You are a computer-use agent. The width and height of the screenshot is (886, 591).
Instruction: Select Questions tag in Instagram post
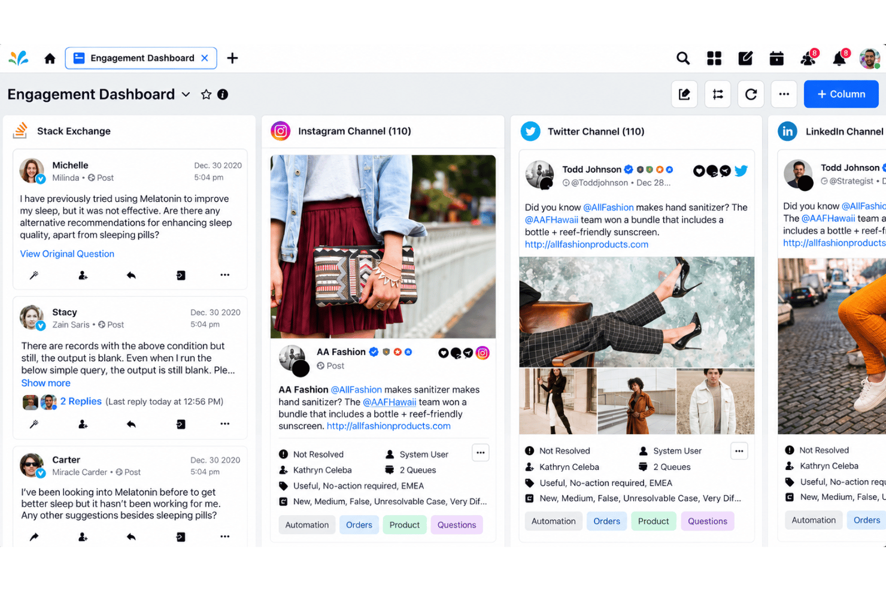coord(457,525)
